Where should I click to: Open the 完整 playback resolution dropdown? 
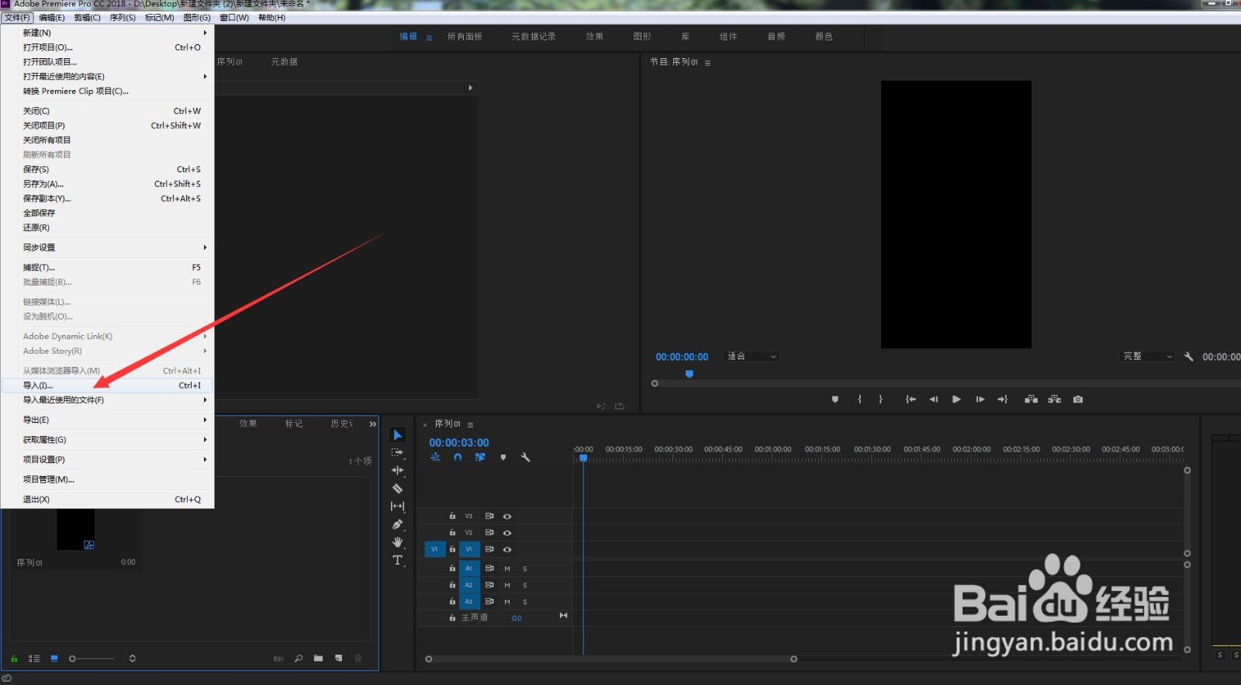coord(1147,357)
